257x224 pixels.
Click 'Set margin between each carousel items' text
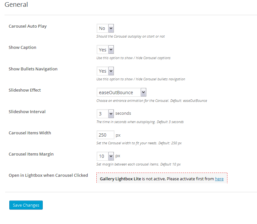pos(138,164)
